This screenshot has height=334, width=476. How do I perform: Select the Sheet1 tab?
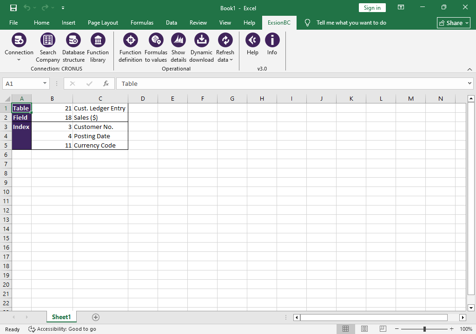click(x=61, y=317)
